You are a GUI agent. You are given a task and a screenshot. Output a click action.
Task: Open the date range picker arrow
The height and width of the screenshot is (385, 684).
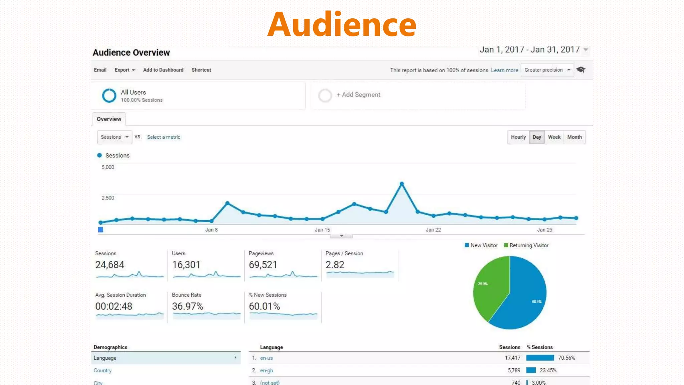point(585,50)
